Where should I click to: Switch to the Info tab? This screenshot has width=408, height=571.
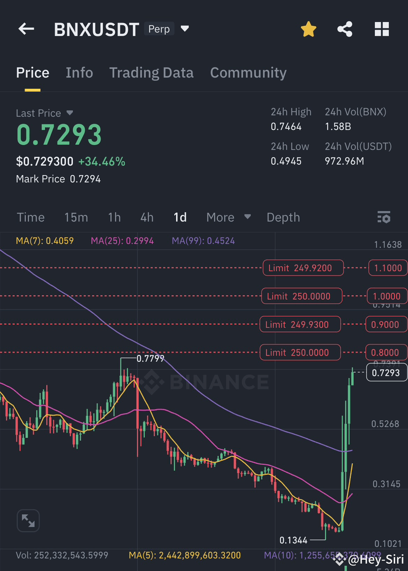coord(79,73)
